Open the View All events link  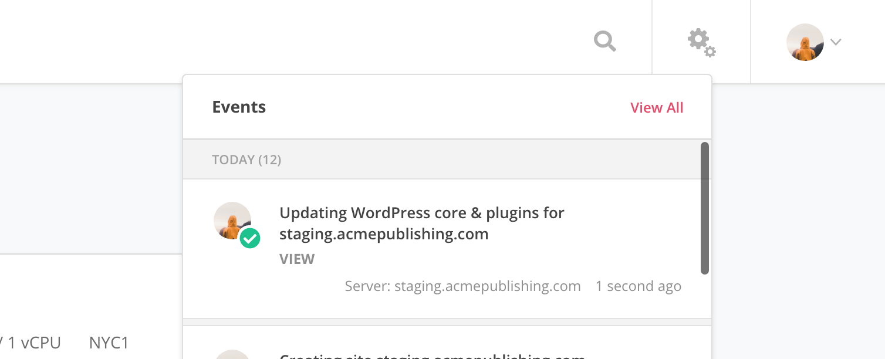click(657, 108)
